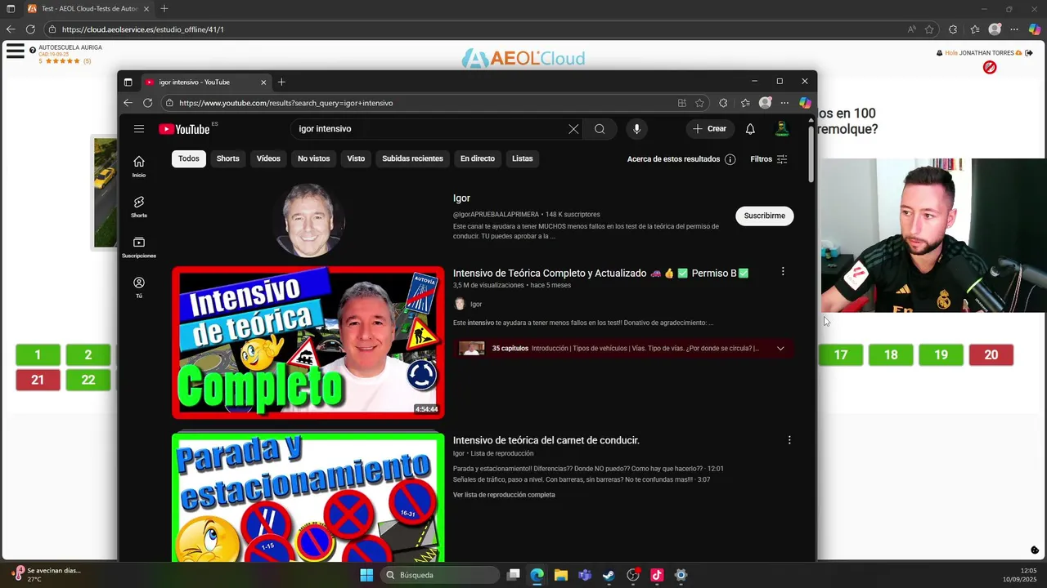
Task: Open the tab actions icon in the YouTube window
Action: coord(128,82)
